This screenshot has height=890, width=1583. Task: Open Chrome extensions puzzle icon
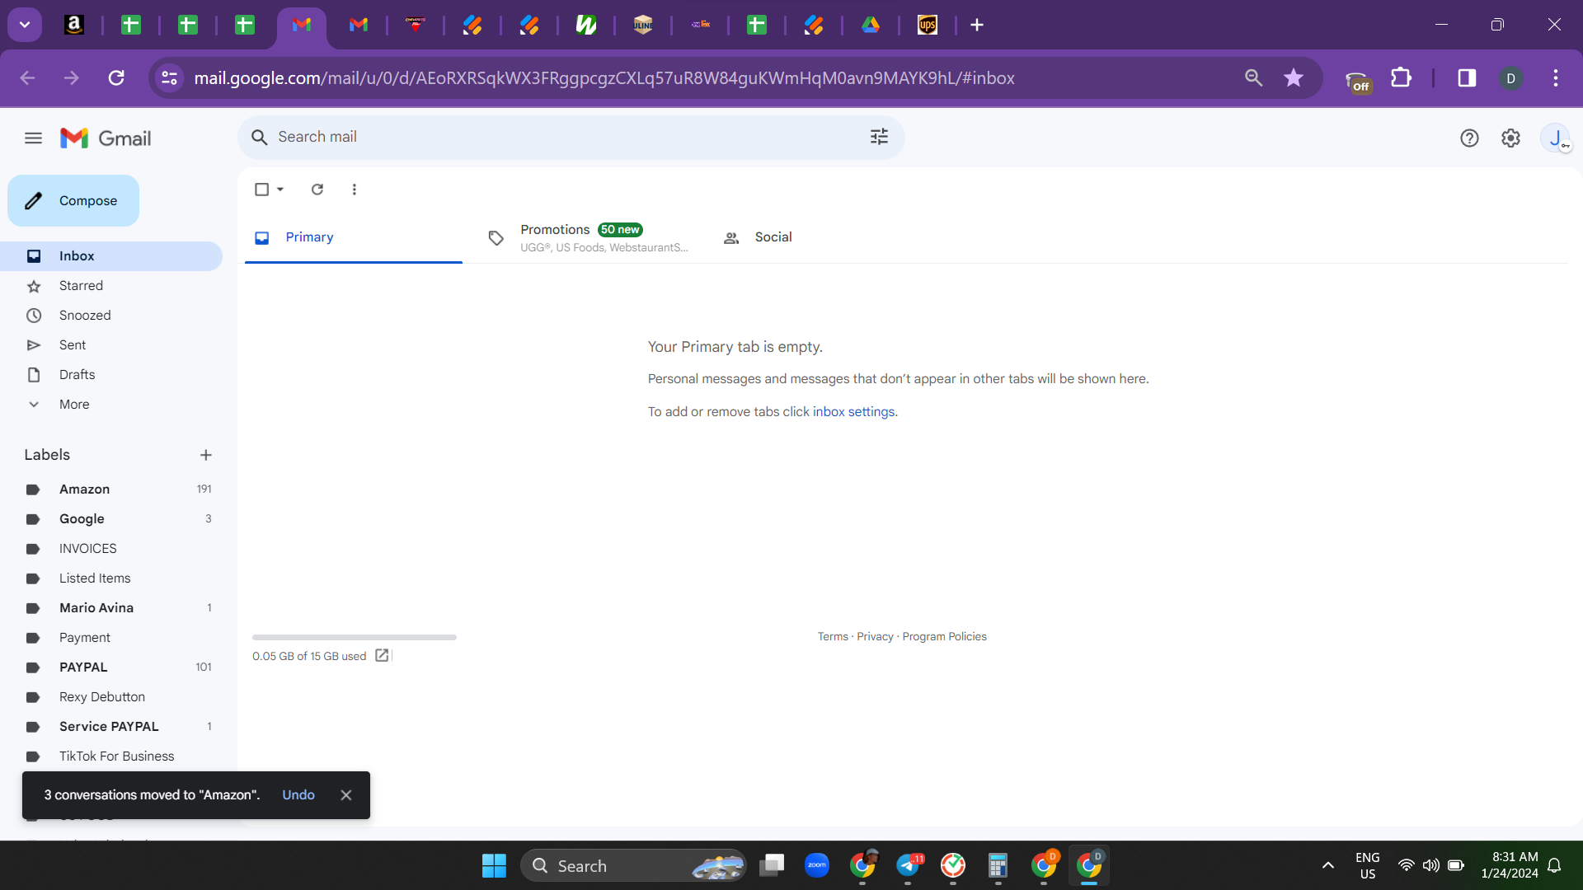[x=1401, y=77]
